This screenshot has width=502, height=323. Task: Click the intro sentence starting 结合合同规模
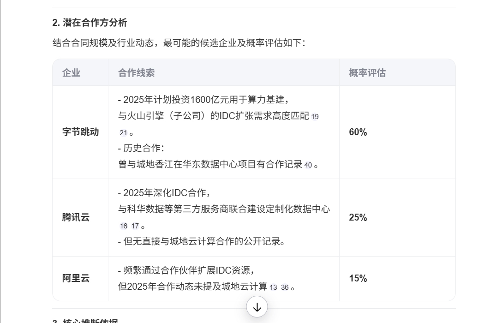(x=179, y=42)
